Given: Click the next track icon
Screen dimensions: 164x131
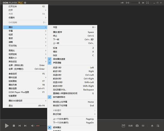Looking at the screenshot, I should click(25, 126).
